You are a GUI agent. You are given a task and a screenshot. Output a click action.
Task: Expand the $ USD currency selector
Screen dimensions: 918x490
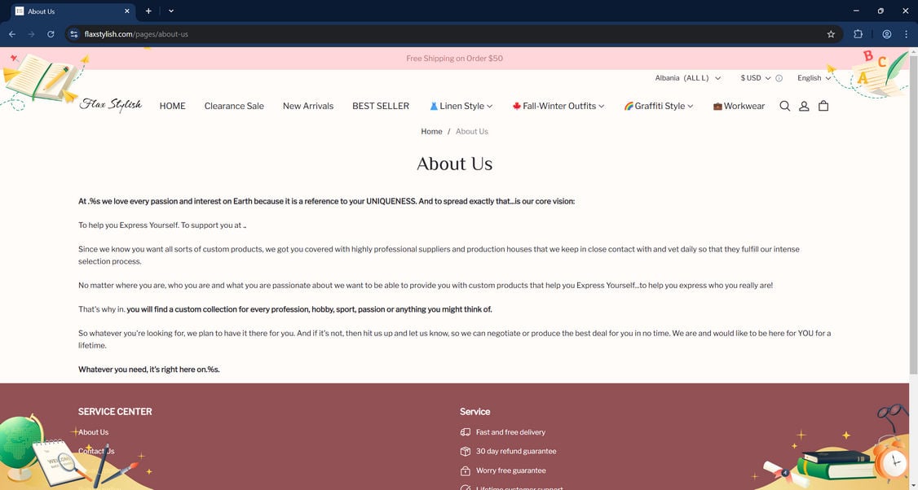coord(756,78)
